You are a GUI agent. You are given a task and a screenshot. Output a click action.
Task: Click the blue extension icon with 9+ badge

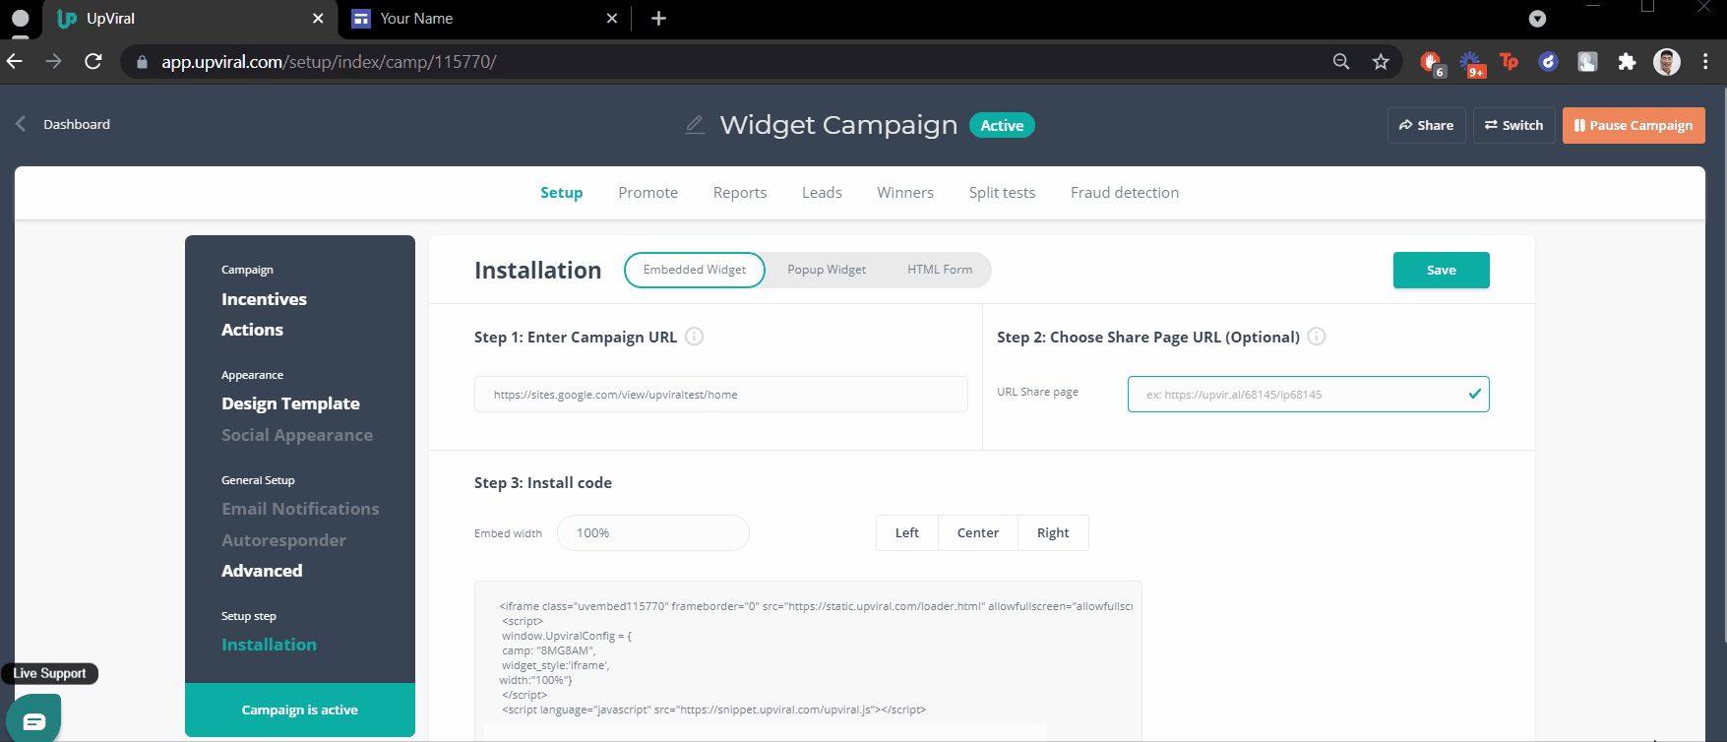click(1471, 63)
